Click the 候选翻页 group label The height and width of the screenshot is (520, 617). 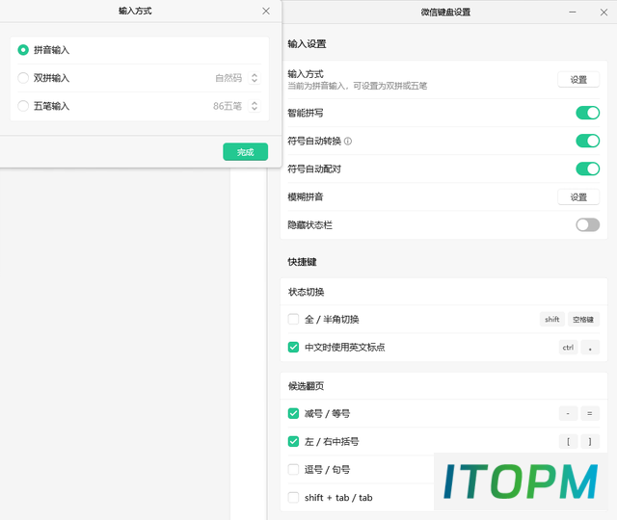click(307, 386)
